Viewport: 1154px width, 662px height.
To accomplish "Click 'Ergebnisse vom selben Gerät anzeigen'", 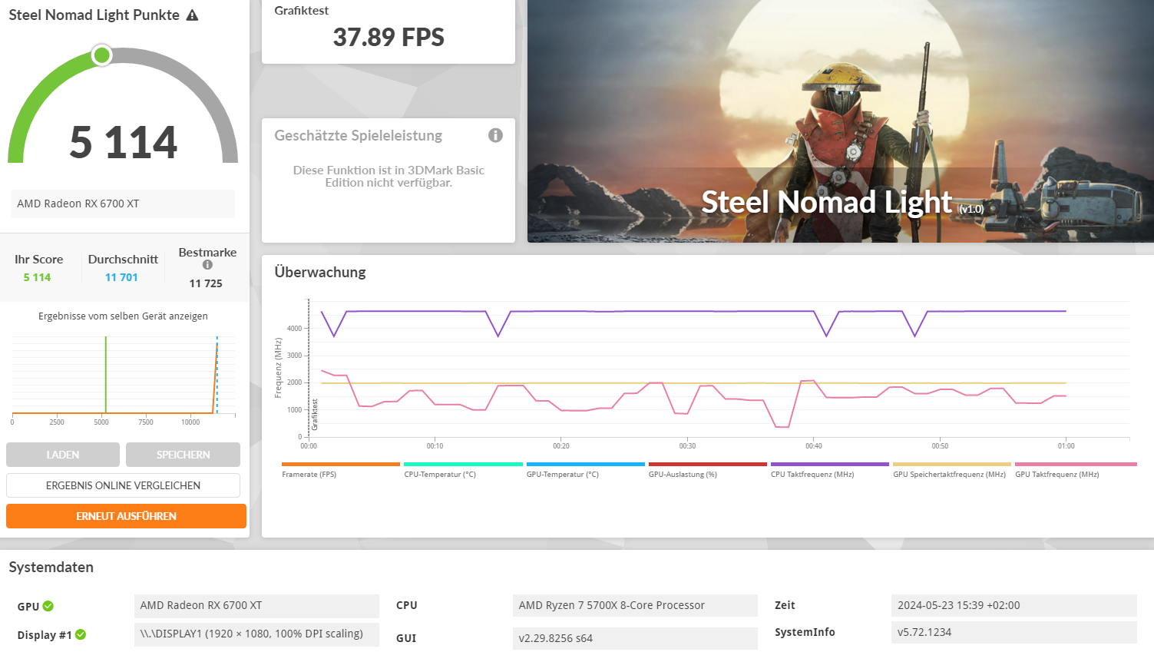I will (x=123, y=316).
